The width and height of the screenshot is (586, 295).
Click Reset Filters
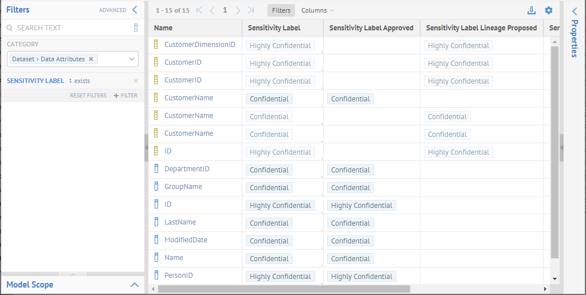coord(88,96)
